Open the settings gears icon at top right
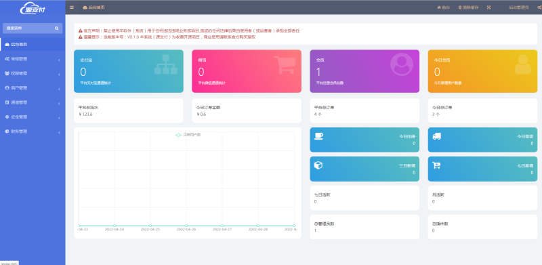This screenshot has width=542, height=265. pos(539,7)
